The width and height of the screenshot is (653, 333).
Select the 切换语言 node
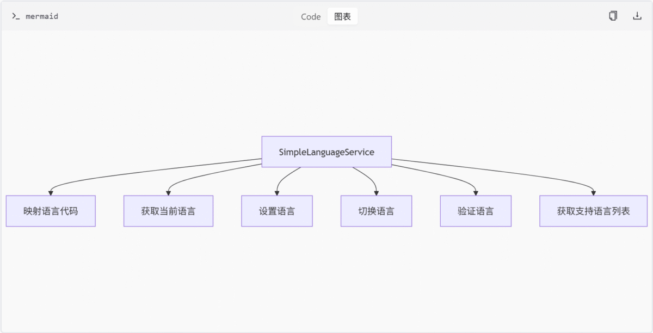pos(377,211)
